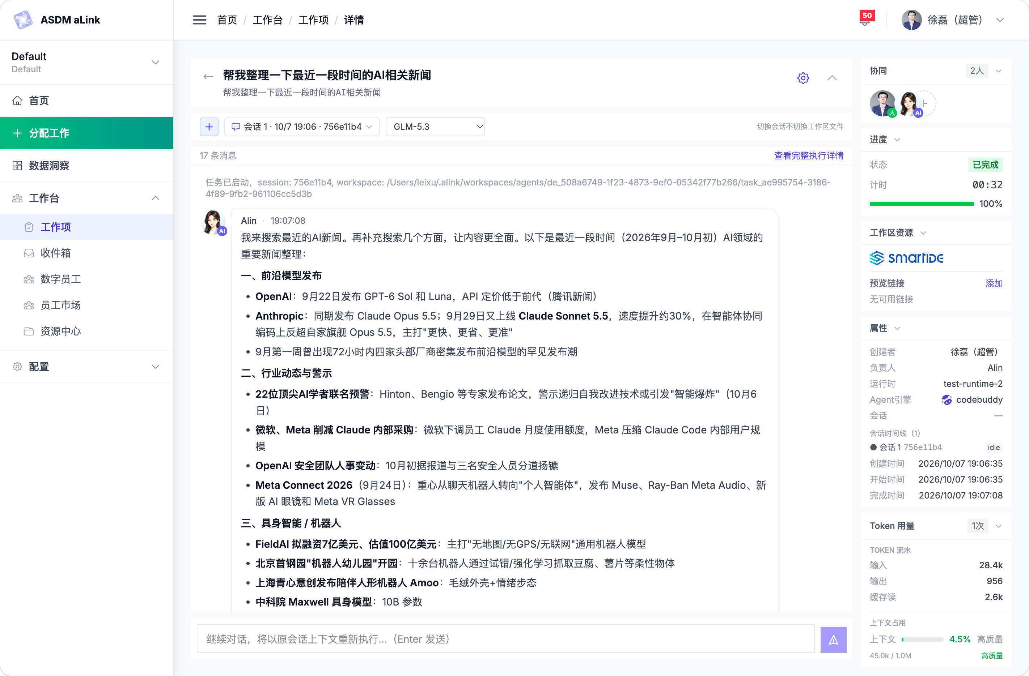1029x676 pixels.
Task: Open the 首页 item in the sidebar
Action: [86, 100]
